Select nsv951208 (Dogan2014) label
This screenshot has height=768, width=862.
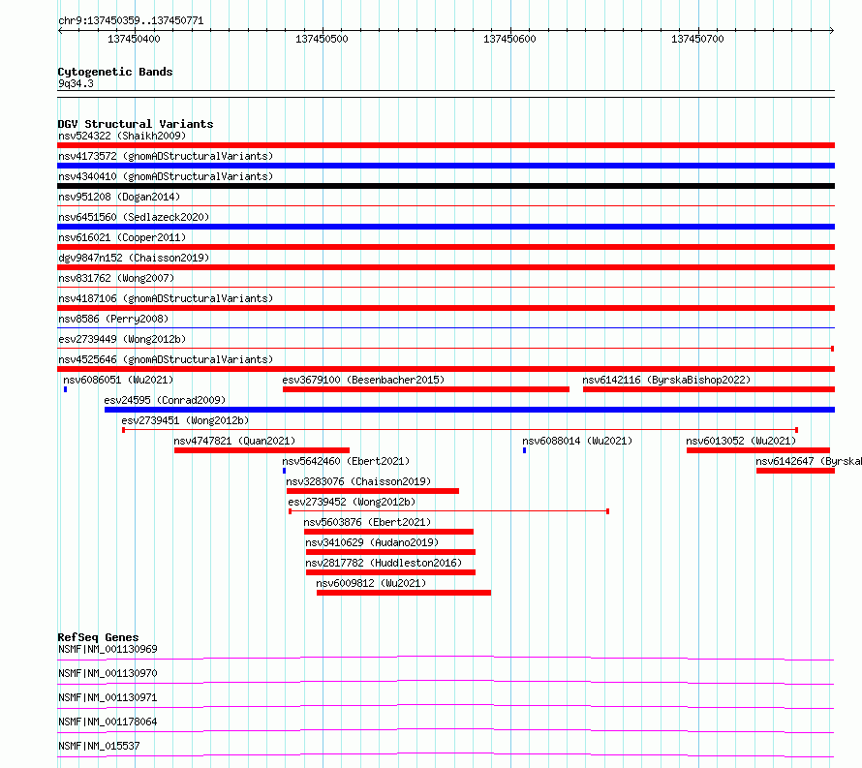[x=119, y=197]
